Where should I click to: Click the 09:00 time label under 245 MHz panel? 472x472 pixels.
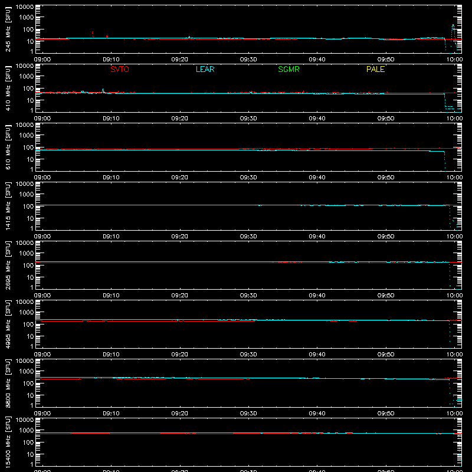pyautogui.click(x=42, y=60)
